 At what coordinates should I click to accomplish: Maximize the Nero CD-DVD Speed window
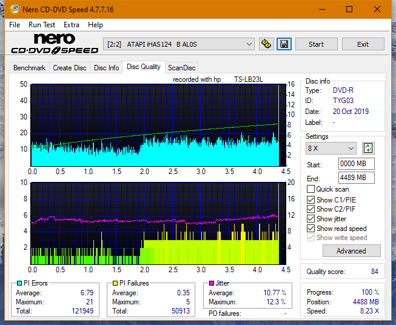(x=349, y=9)
